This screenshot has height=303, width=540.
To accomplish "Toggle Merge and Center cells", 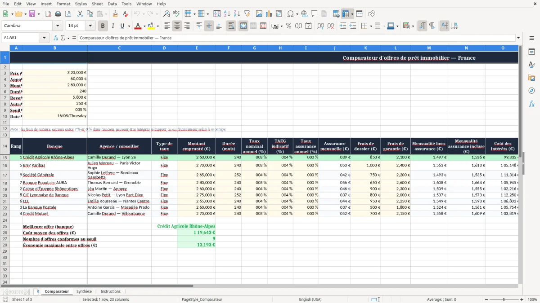I will [243, 26].
